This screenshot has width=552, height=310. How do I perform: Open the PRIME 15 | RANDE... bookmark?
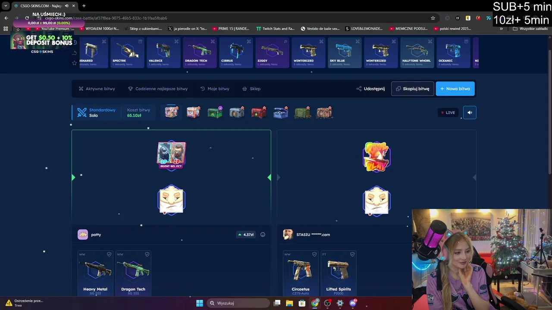(231, 29)
